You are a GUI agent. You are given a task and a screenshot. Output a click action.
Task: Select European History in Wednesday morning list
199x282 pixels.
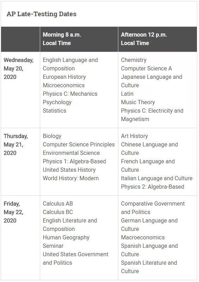click(x=64, y=77)
